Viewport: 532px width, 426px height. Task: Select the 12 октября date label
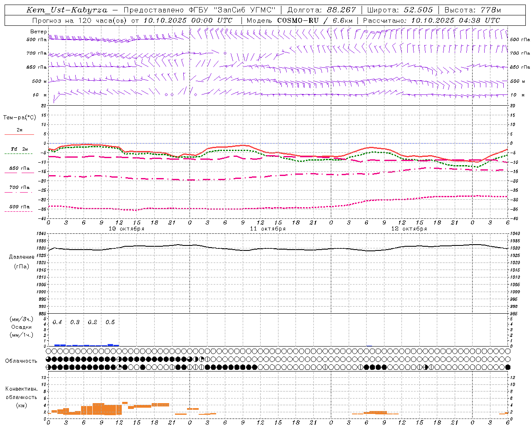tap(409, 229)
